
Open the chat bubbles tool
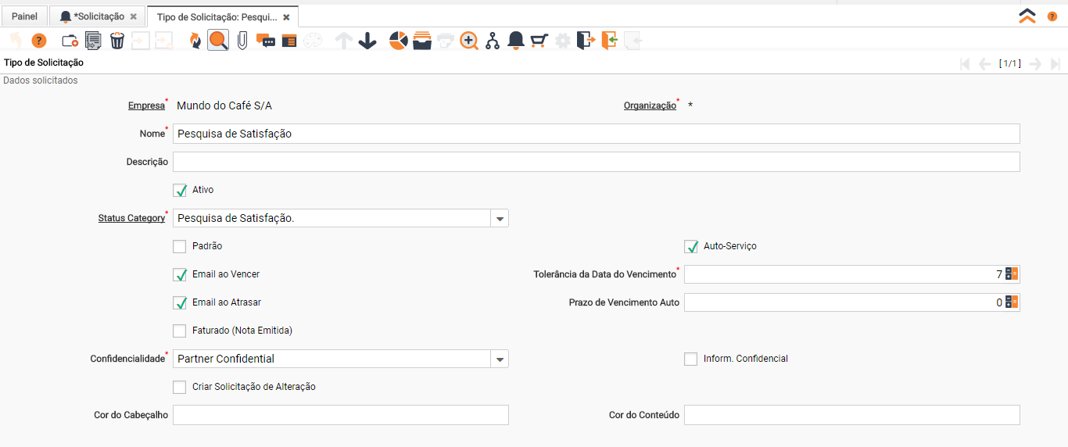pos(266,41)
